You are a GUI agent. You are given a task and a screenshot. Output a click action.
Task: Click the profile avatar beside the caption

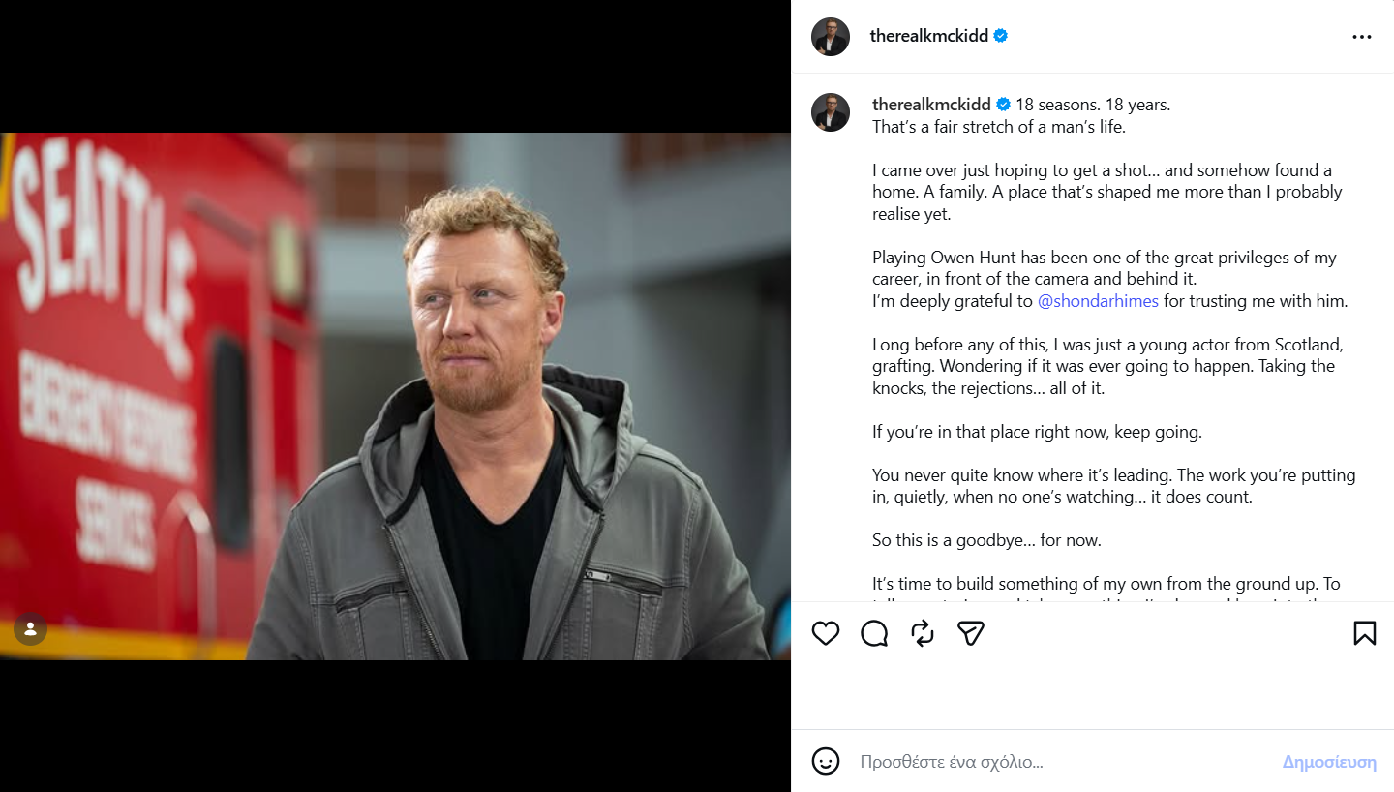pos(831,112)
